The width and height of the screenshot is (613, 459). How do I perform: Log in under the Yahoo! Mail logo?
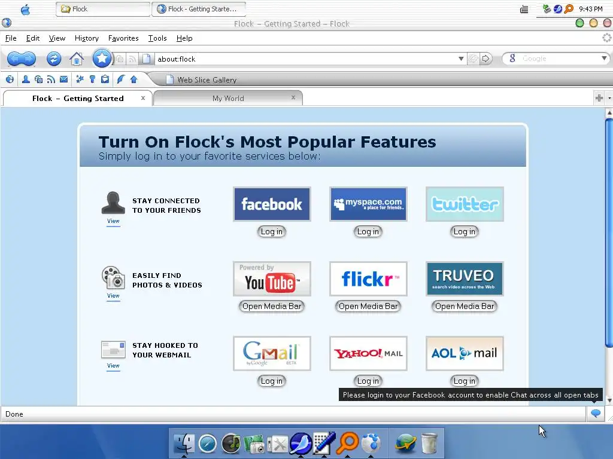[368, 381]
